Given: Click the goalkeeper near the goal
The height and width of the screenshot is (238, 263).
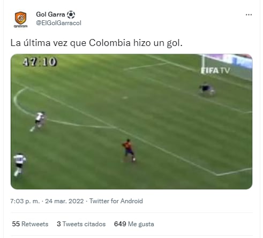Looking at the screenshot, I should click(207, 89).
